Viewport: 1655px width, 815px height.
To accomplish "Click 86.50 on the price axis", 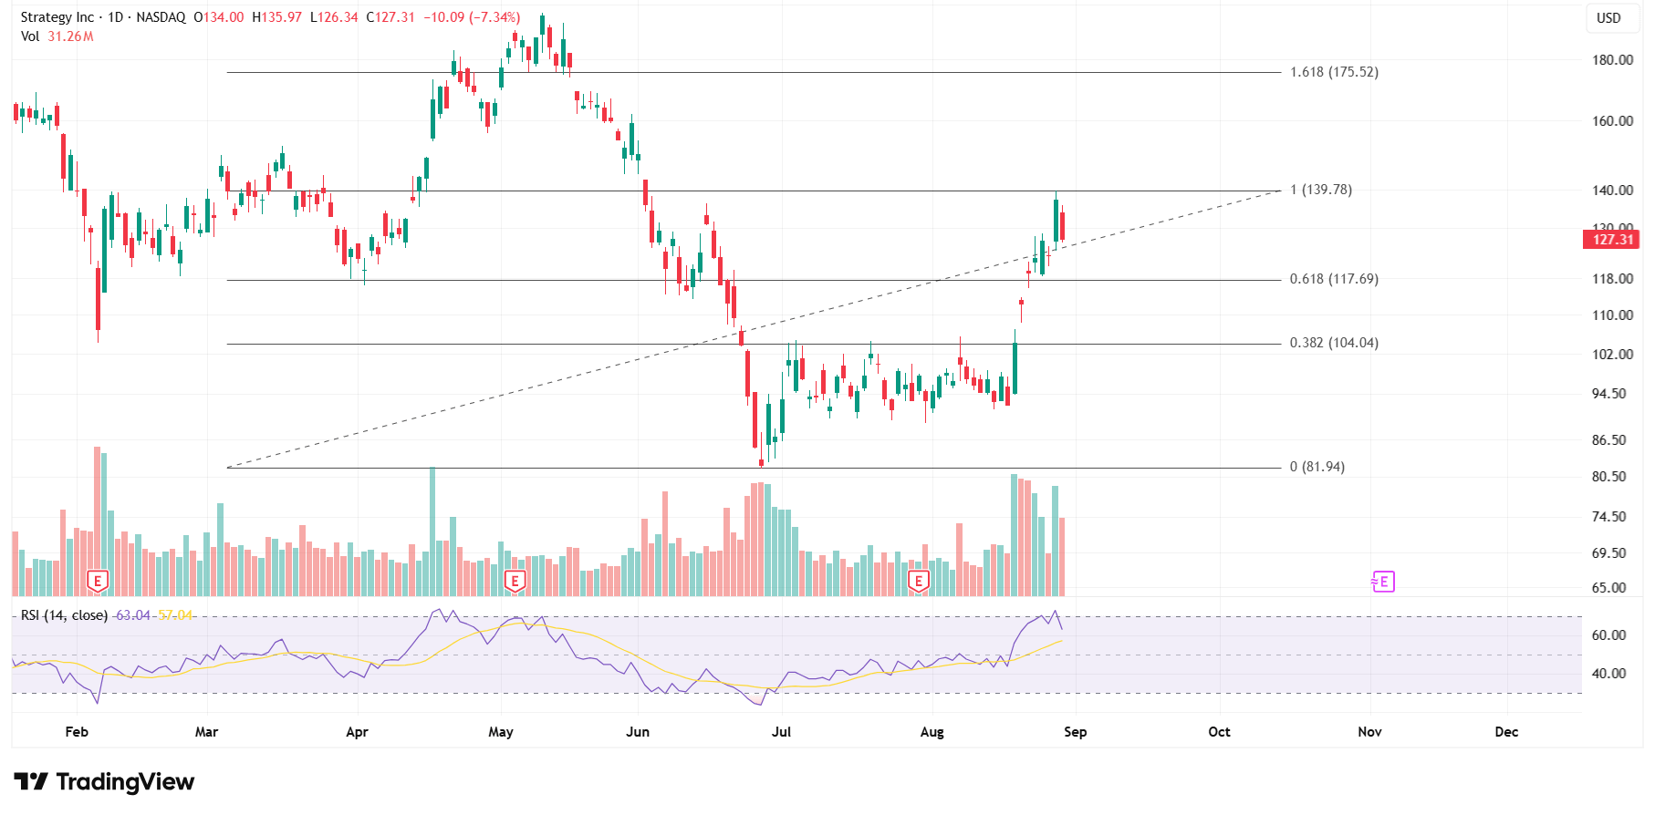I will [x=1609, y=440].
